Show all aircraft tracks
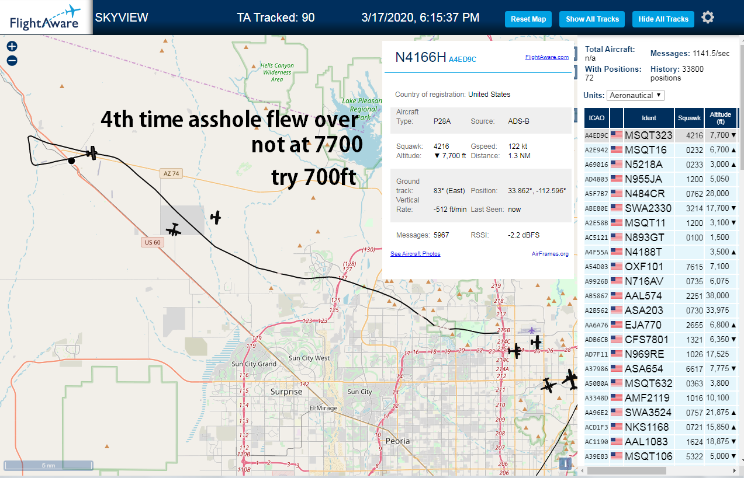This screenshot has height=478, width=744. (592, 19)
